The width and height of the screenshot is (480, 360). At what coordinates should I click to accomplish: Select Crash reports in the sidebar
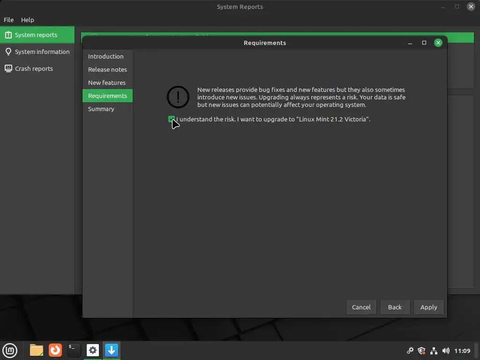pos(37,68)
